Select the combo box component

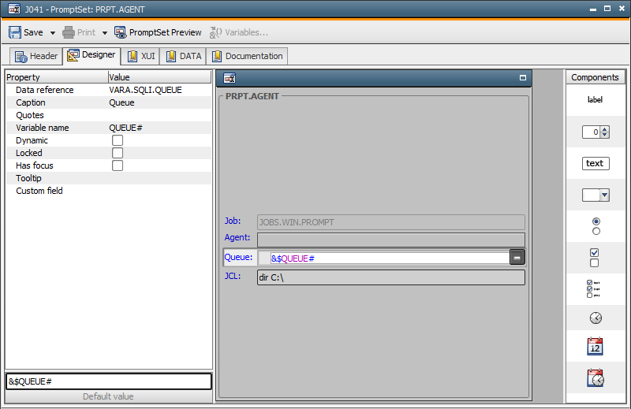[595, 195]
